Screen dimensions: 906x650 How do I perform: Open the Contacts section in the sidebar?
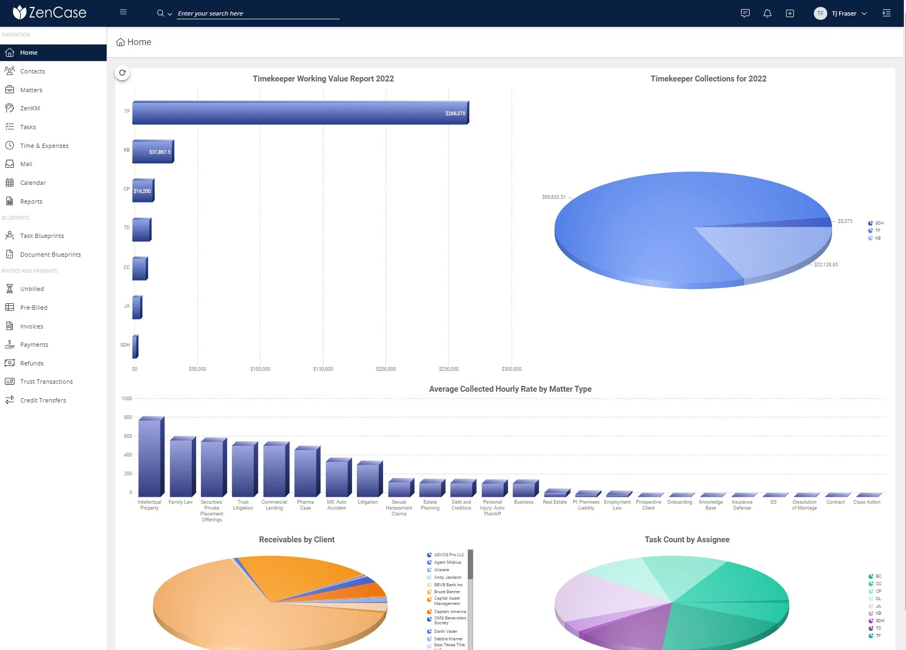click(32, 71)
